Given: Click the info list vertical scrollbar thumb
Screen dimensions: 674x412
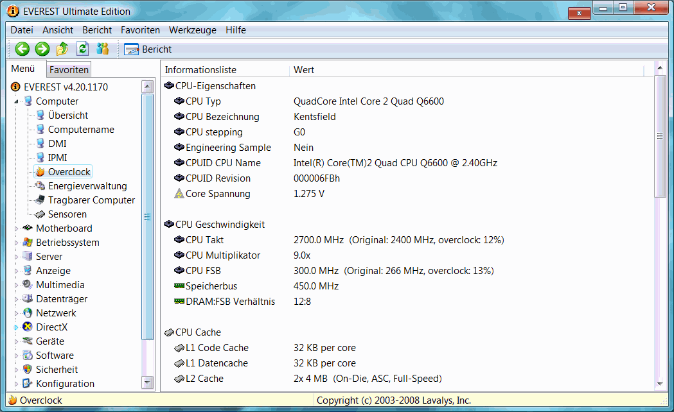Looking at the screenshot, I should [x=660, y=136].
